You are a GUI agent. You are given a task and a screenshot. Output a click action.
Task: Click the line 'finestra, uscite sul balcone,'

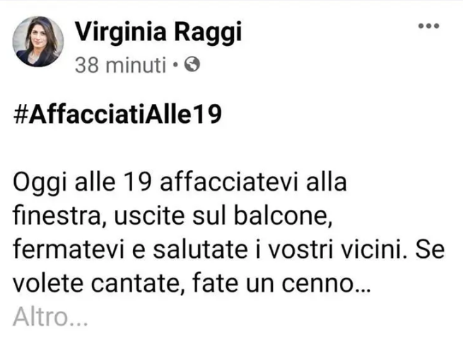[172, 216]
